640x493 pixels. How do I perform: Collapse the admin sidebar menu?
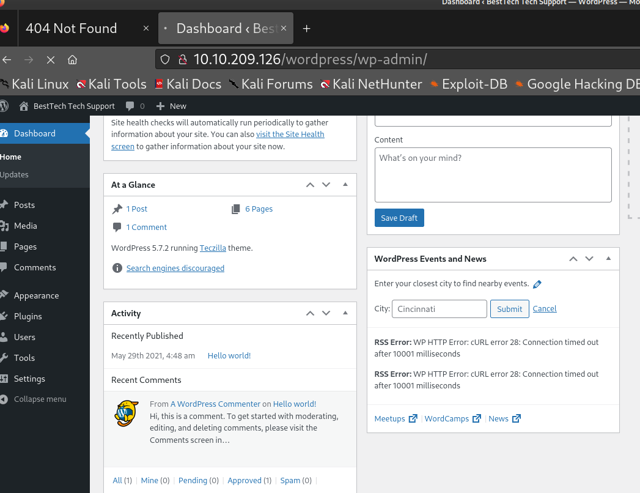click(40, 399)
